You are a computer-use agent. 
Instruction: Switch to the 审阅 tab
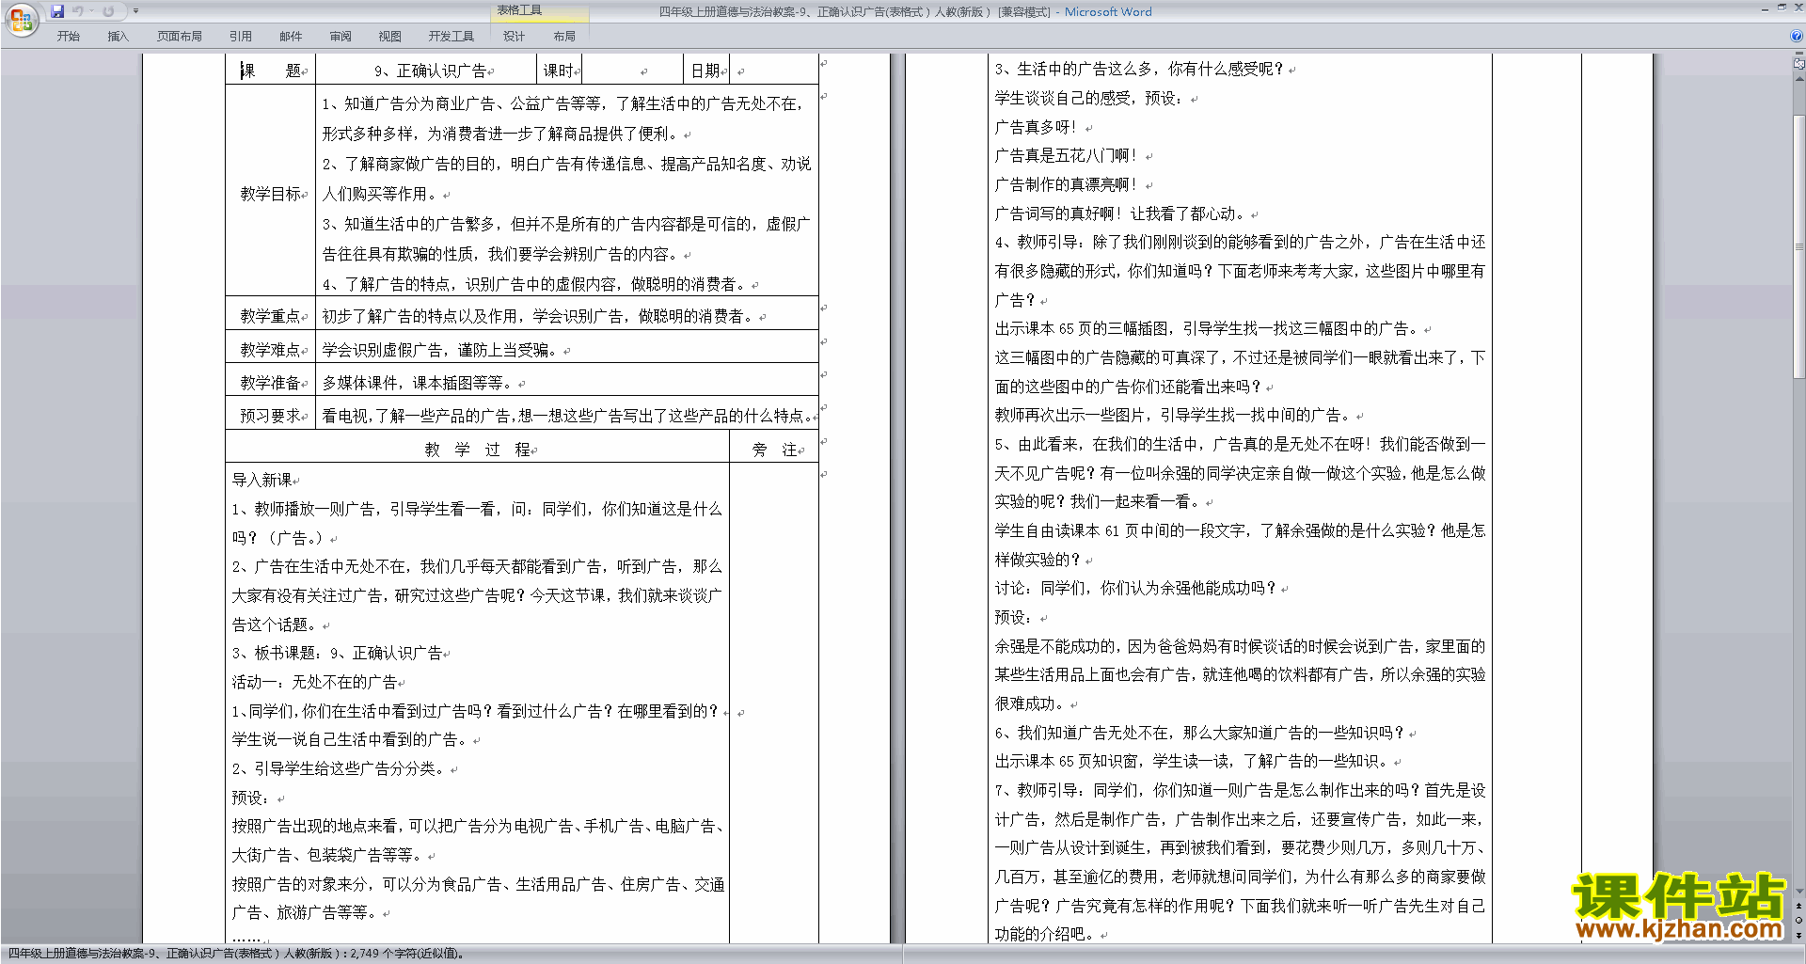(x=341, y=36)
